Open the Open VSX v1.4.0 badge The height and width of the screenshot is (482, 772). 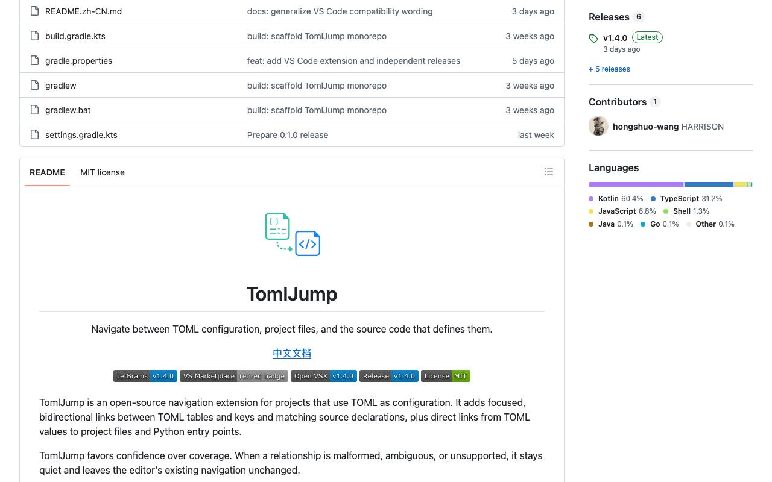tap(324, 376)
